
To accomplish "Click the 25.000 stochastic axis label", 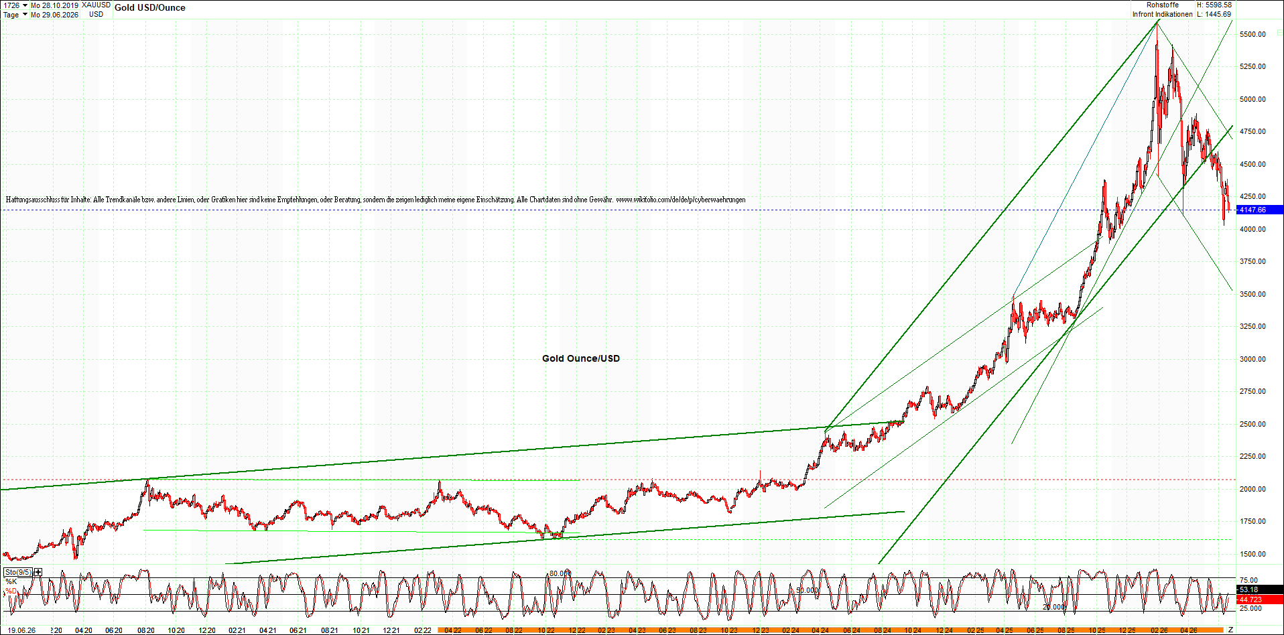I will click(x=1250, y=608).
